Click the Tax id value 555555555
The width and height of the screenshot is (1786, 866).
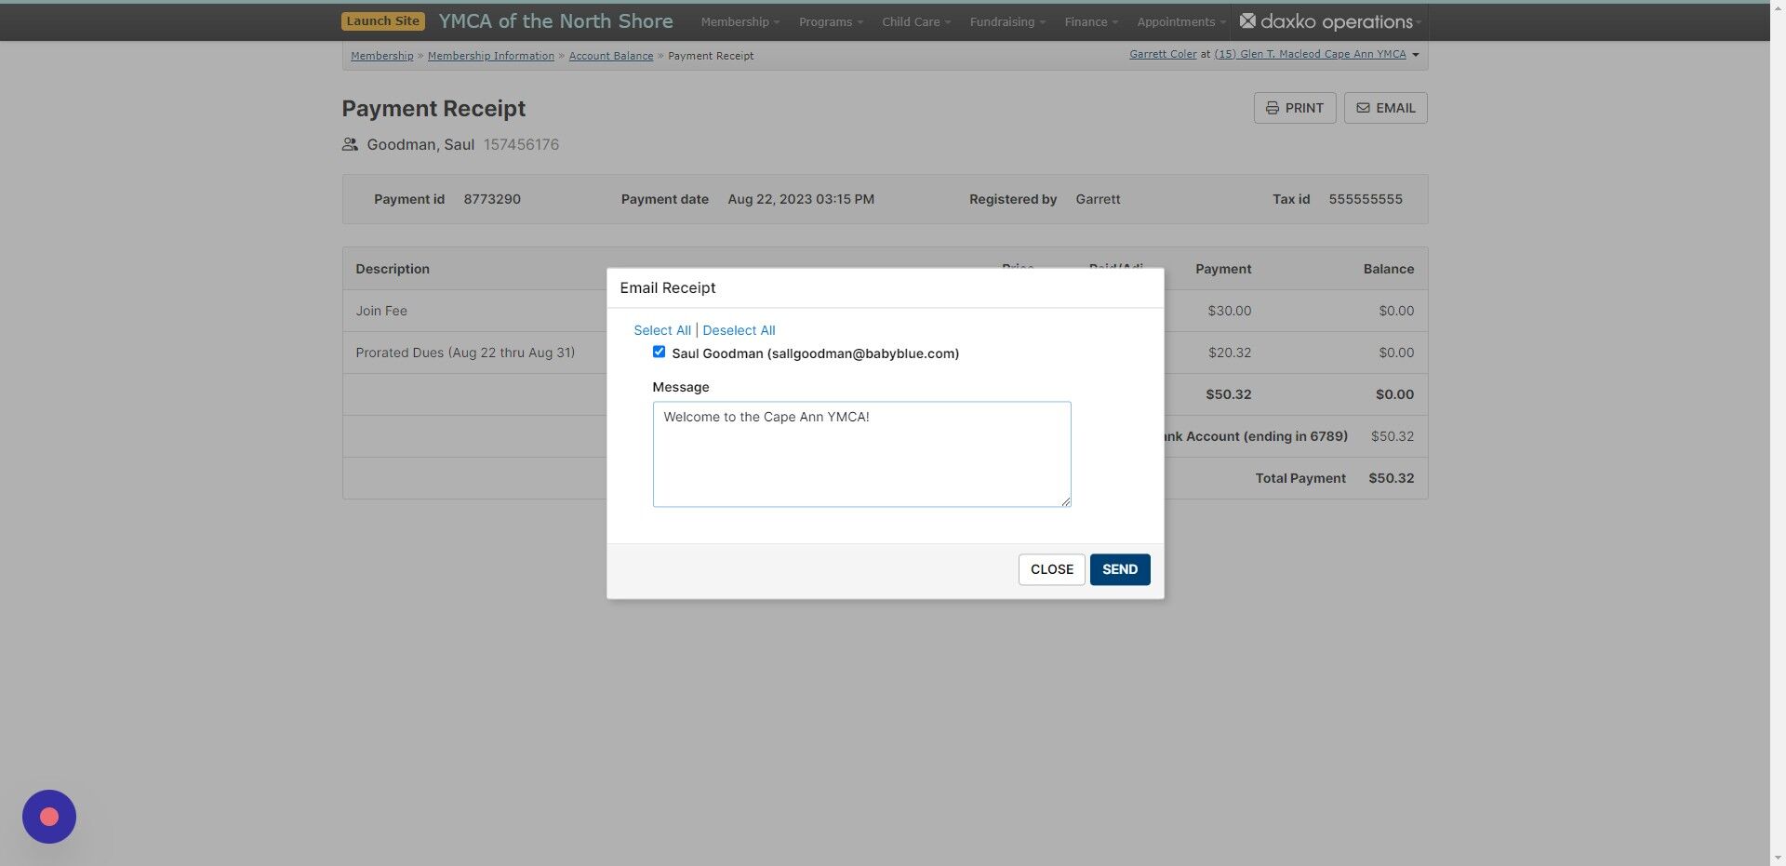1366,199
